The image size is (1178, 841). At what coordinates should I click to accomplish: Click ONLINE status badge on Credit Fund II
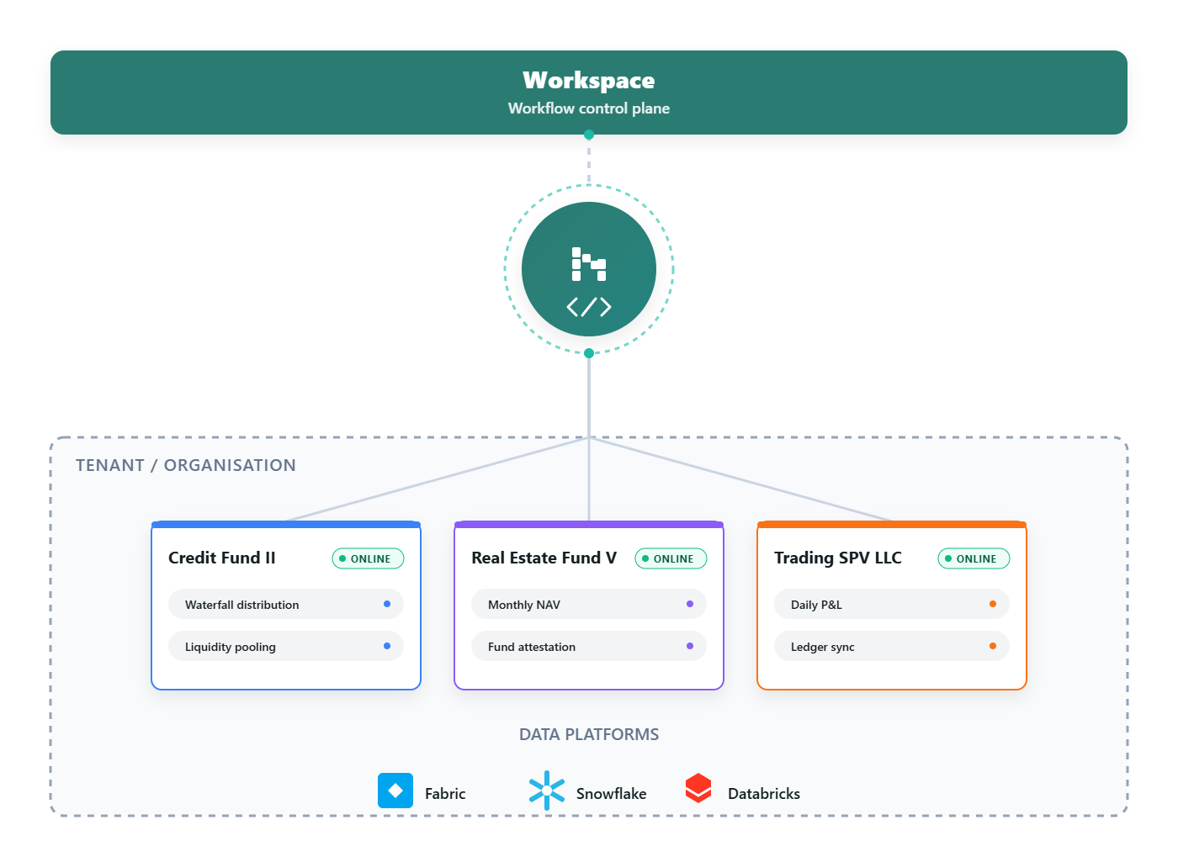369,558
